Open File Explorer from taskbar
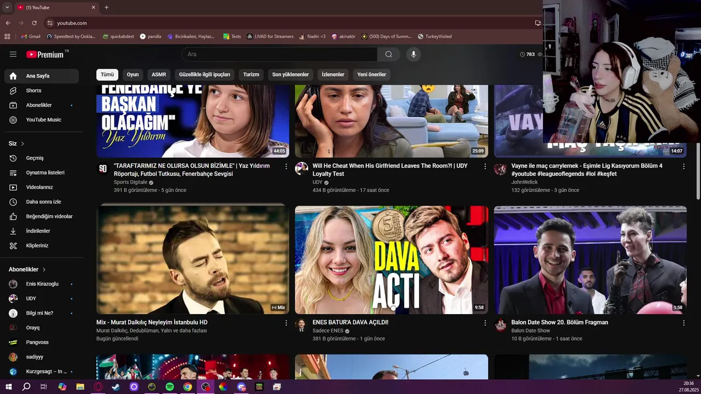Image resolution: width=701 pixels, height=394 pixels. tap(81, 387)
